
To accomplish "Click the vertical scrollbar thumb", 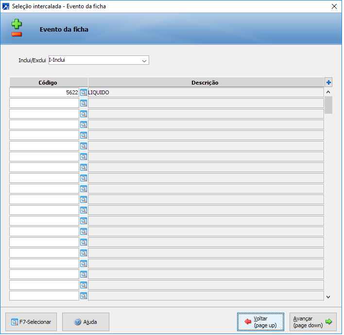I will pyautogui.click(x=328, y=105).
